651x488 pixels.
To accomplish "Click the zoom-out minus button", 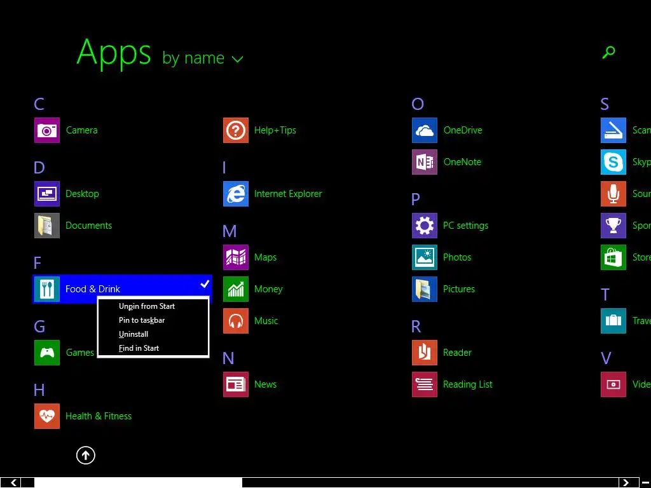I will (646, 483).
